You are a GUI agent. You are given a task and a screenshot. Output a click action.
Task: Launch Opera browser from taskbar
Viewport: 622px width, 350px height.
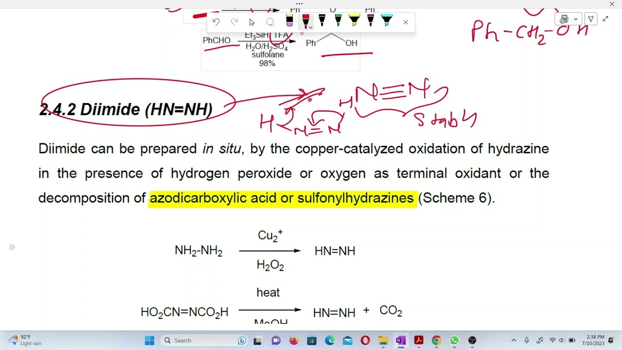365,340
